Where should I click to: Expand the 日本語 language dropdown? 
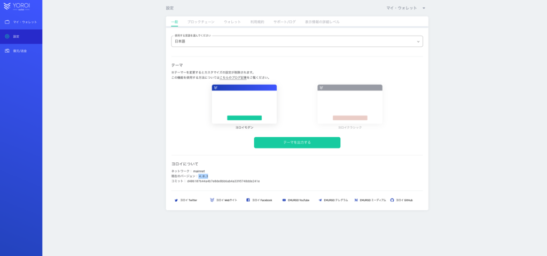296,42
